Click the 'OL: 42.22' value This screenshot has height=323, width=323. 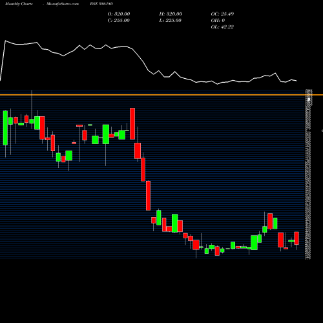click(222, 27)
